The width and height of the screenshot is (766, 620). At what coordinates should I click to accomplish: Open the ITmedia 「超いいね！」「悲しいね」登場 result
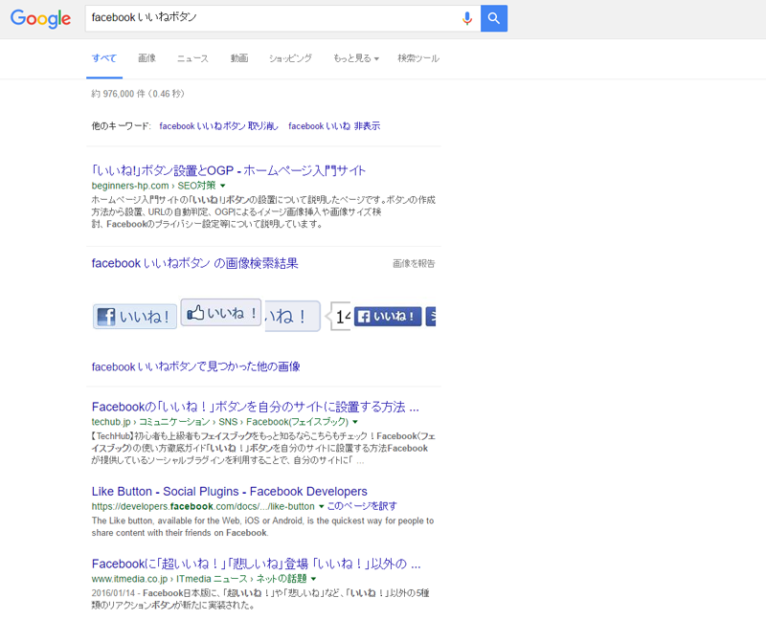(256, 564)
